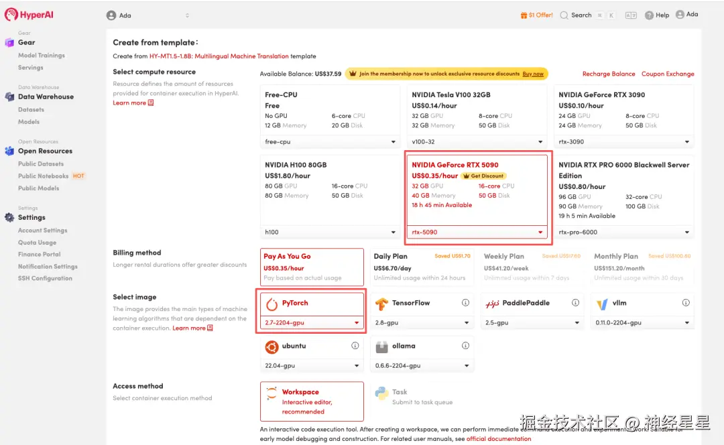
Task: Open Model Trainings in the sidebar
Action: coord(41,56)
